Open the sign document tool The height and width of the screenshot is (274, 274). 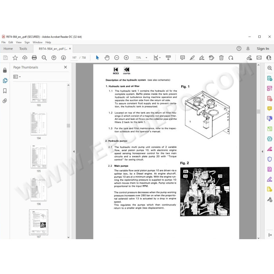202,58
